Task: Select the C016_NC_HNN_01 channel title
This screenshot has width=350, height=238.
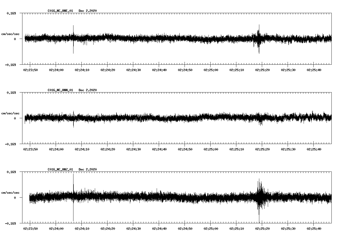Action: pos(60,90)
